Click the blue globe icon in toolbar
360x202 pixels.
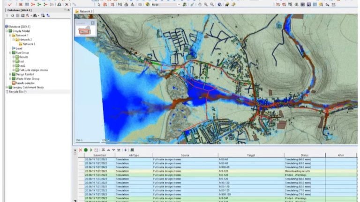pos(219,5)
